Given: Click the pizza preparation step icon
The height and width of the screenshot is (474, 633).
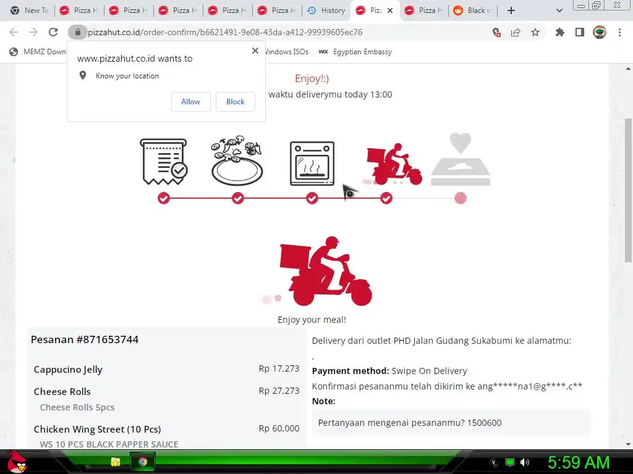Looking at the screenshot, I should click(x=237, y=160).
